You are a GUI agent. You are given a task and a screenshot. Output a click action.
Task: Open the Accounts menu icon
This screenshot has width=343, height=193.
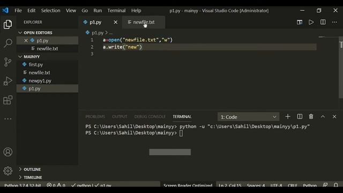[8, 152]
